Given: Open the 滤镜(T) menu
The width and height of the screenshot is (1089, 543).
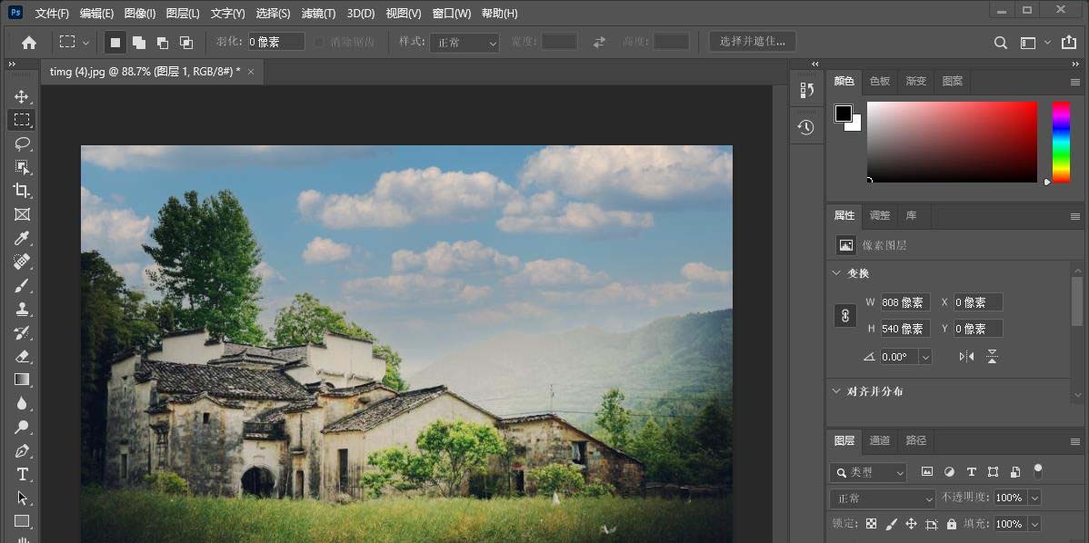Looking at the screenshot, I should coord(318,14).
